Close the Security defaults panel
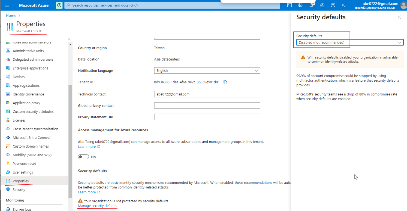This screenshot has height=211, width=407. (x=399, y=17)
